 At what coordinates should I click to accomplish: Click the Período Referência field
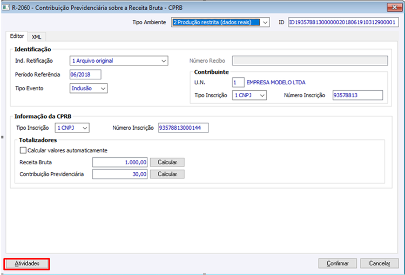click(85, 75)
